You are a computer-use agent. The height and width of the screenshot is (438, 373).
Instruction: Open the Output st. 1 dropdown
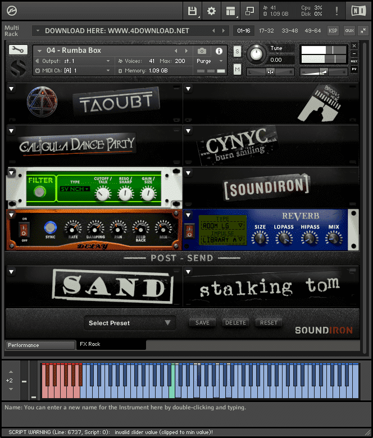click(73, 61)
